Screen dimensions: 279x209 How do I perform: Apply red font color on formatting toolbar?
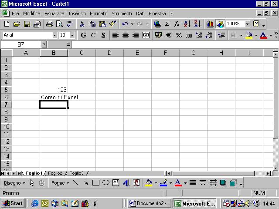[x=263, y=35]
